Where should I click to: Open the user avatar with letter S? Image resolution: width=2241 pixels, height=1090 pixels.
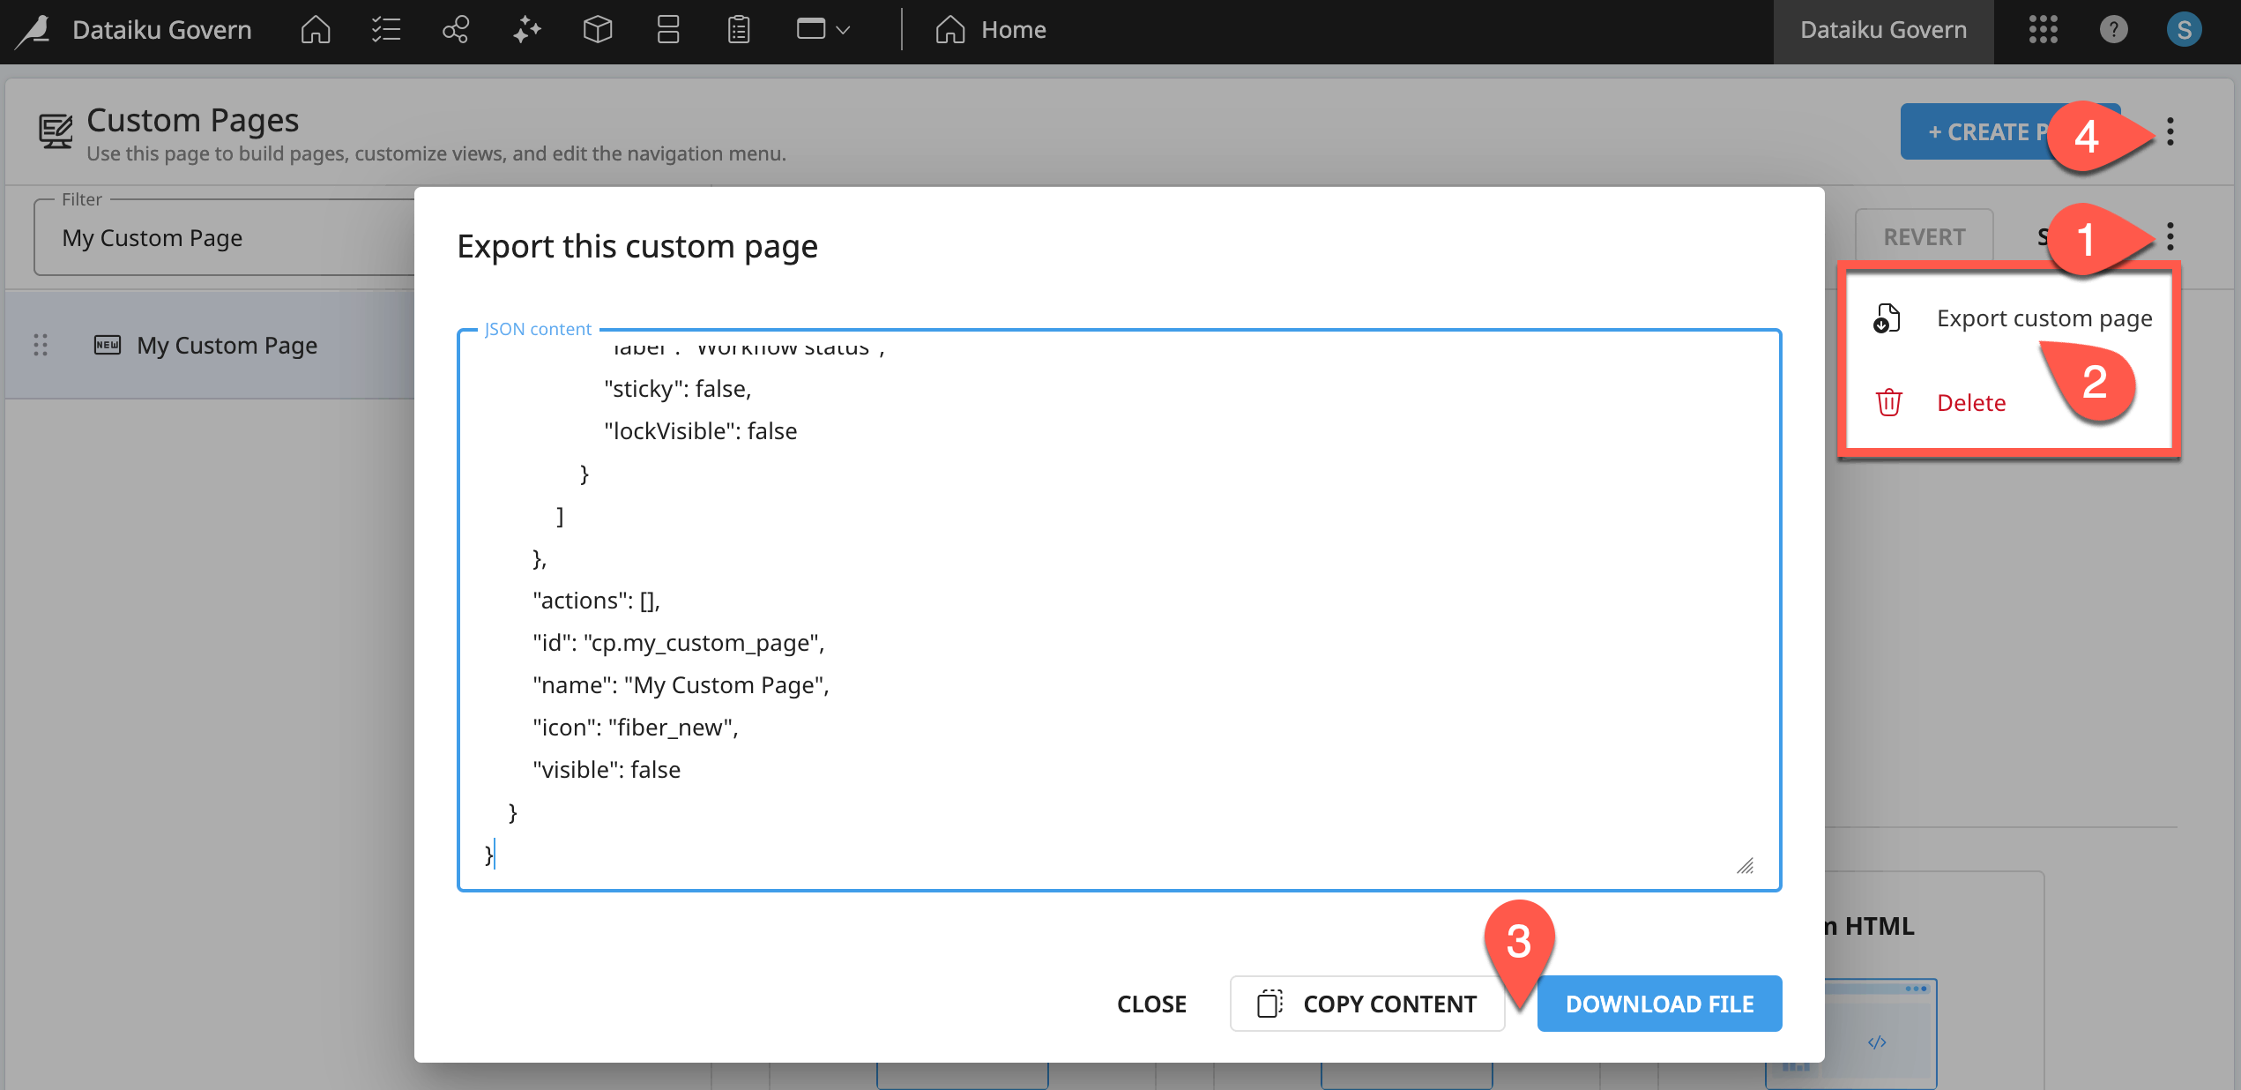(x=2184, y=29)
